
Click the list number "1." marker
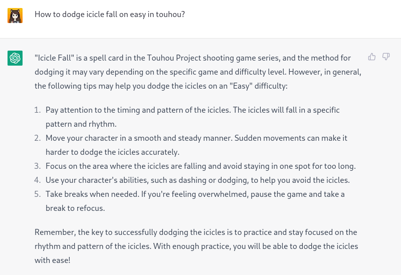(37, 110)
